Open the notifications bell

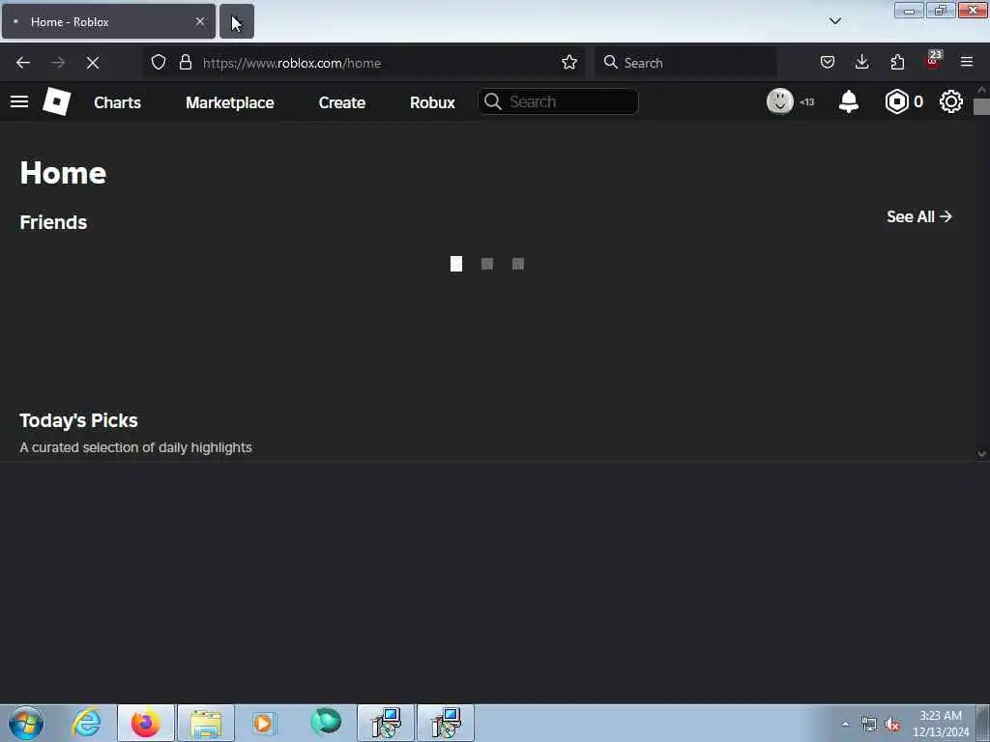[x=849, y=101]
